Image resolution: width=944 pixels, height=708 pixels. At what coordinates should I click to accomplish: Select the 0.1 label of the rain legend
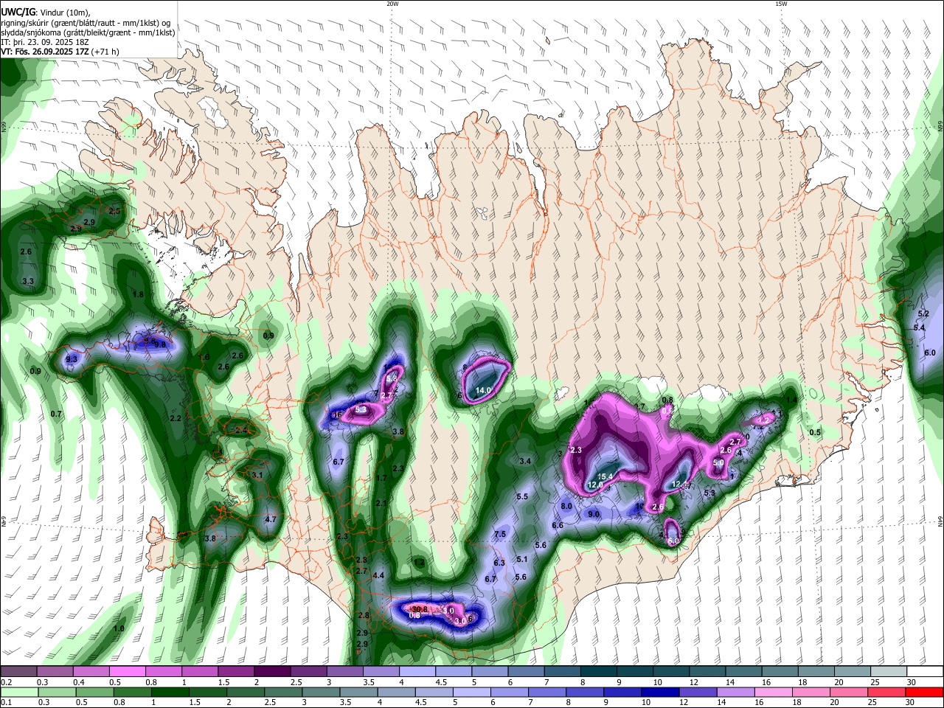6,702
